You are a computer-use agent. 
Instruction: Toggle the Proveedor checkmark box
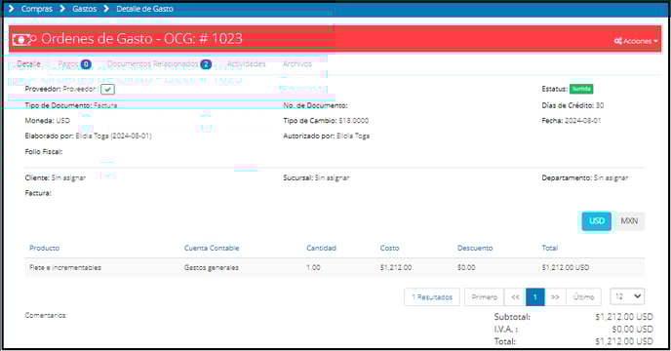pyautogui.click(x=108, y=90)
